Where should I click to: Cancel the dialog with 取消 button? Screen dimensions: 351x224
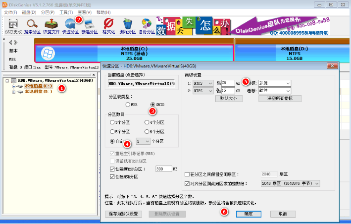283,214
